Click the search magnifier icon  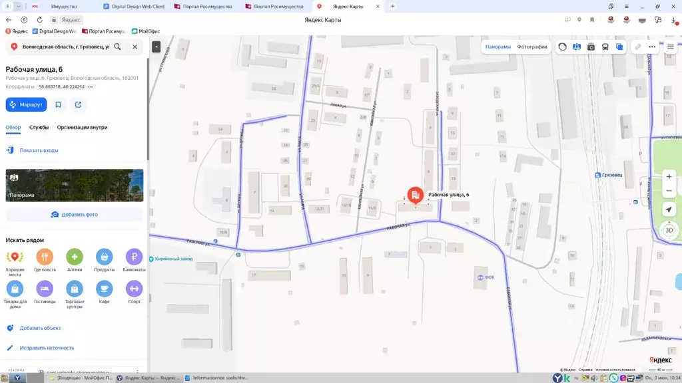point(117,47)
